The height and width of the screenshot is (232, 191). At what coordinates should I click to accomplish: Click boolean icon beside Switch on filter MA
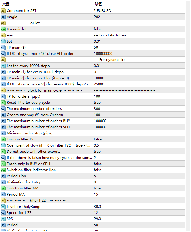tap(3, 188)
